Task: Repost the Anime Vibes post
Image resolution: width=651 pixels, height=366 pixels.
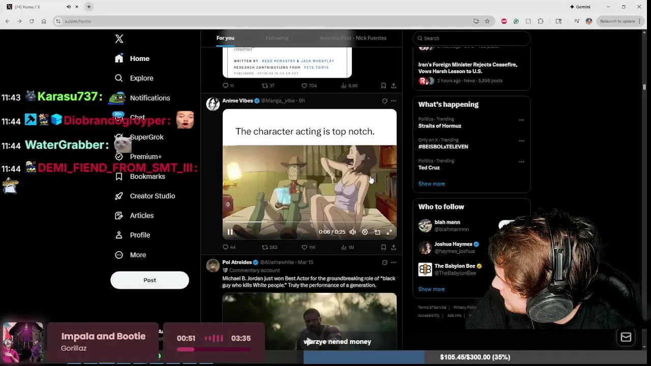Action: click(269, 247)
